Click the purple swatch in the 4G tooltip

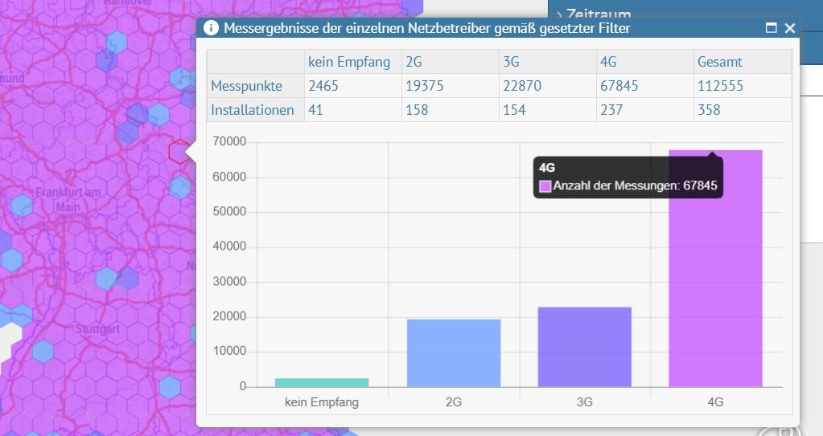click(545, 186)
